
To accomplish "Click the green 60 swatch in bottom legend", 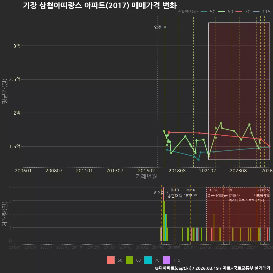I will click(x=129, y=260).
